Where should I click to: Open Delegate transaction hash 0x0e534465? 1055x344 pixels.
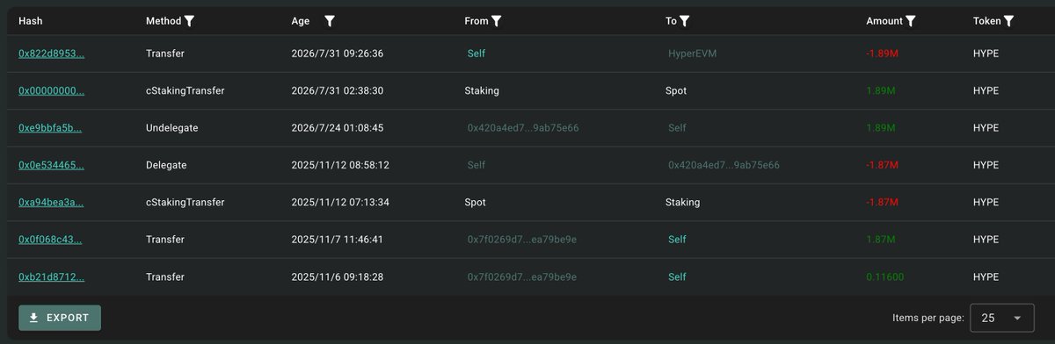tap(52, 165)
